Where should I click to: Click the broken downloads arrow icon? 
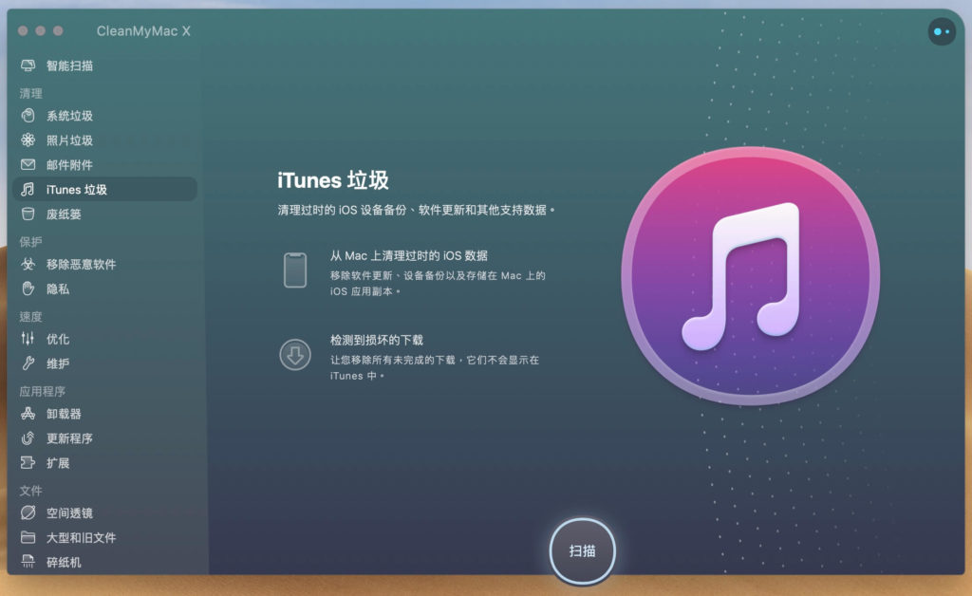pos(295,354)
